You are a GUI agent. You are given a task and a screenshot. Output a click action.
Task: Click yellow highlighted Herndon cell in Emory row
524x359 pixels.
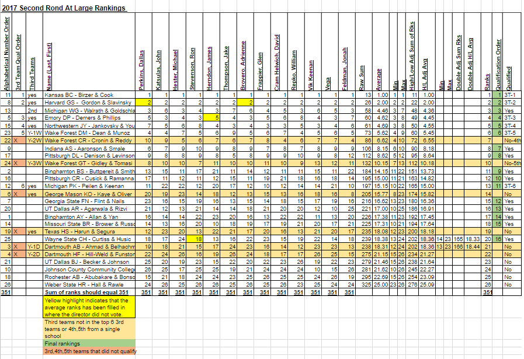[211, 117]
